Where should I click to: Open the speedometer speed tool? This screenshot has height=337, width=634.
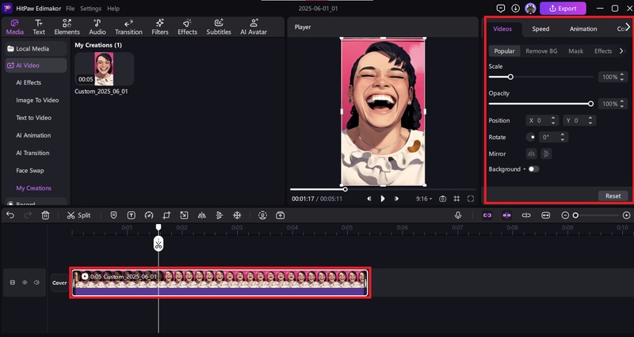click(x=149, y=215)
